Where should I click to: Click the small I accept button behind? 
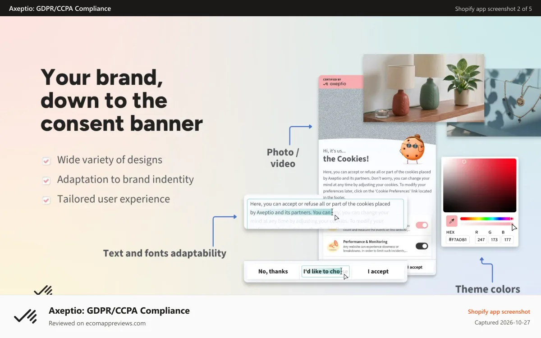pos(415,267)
